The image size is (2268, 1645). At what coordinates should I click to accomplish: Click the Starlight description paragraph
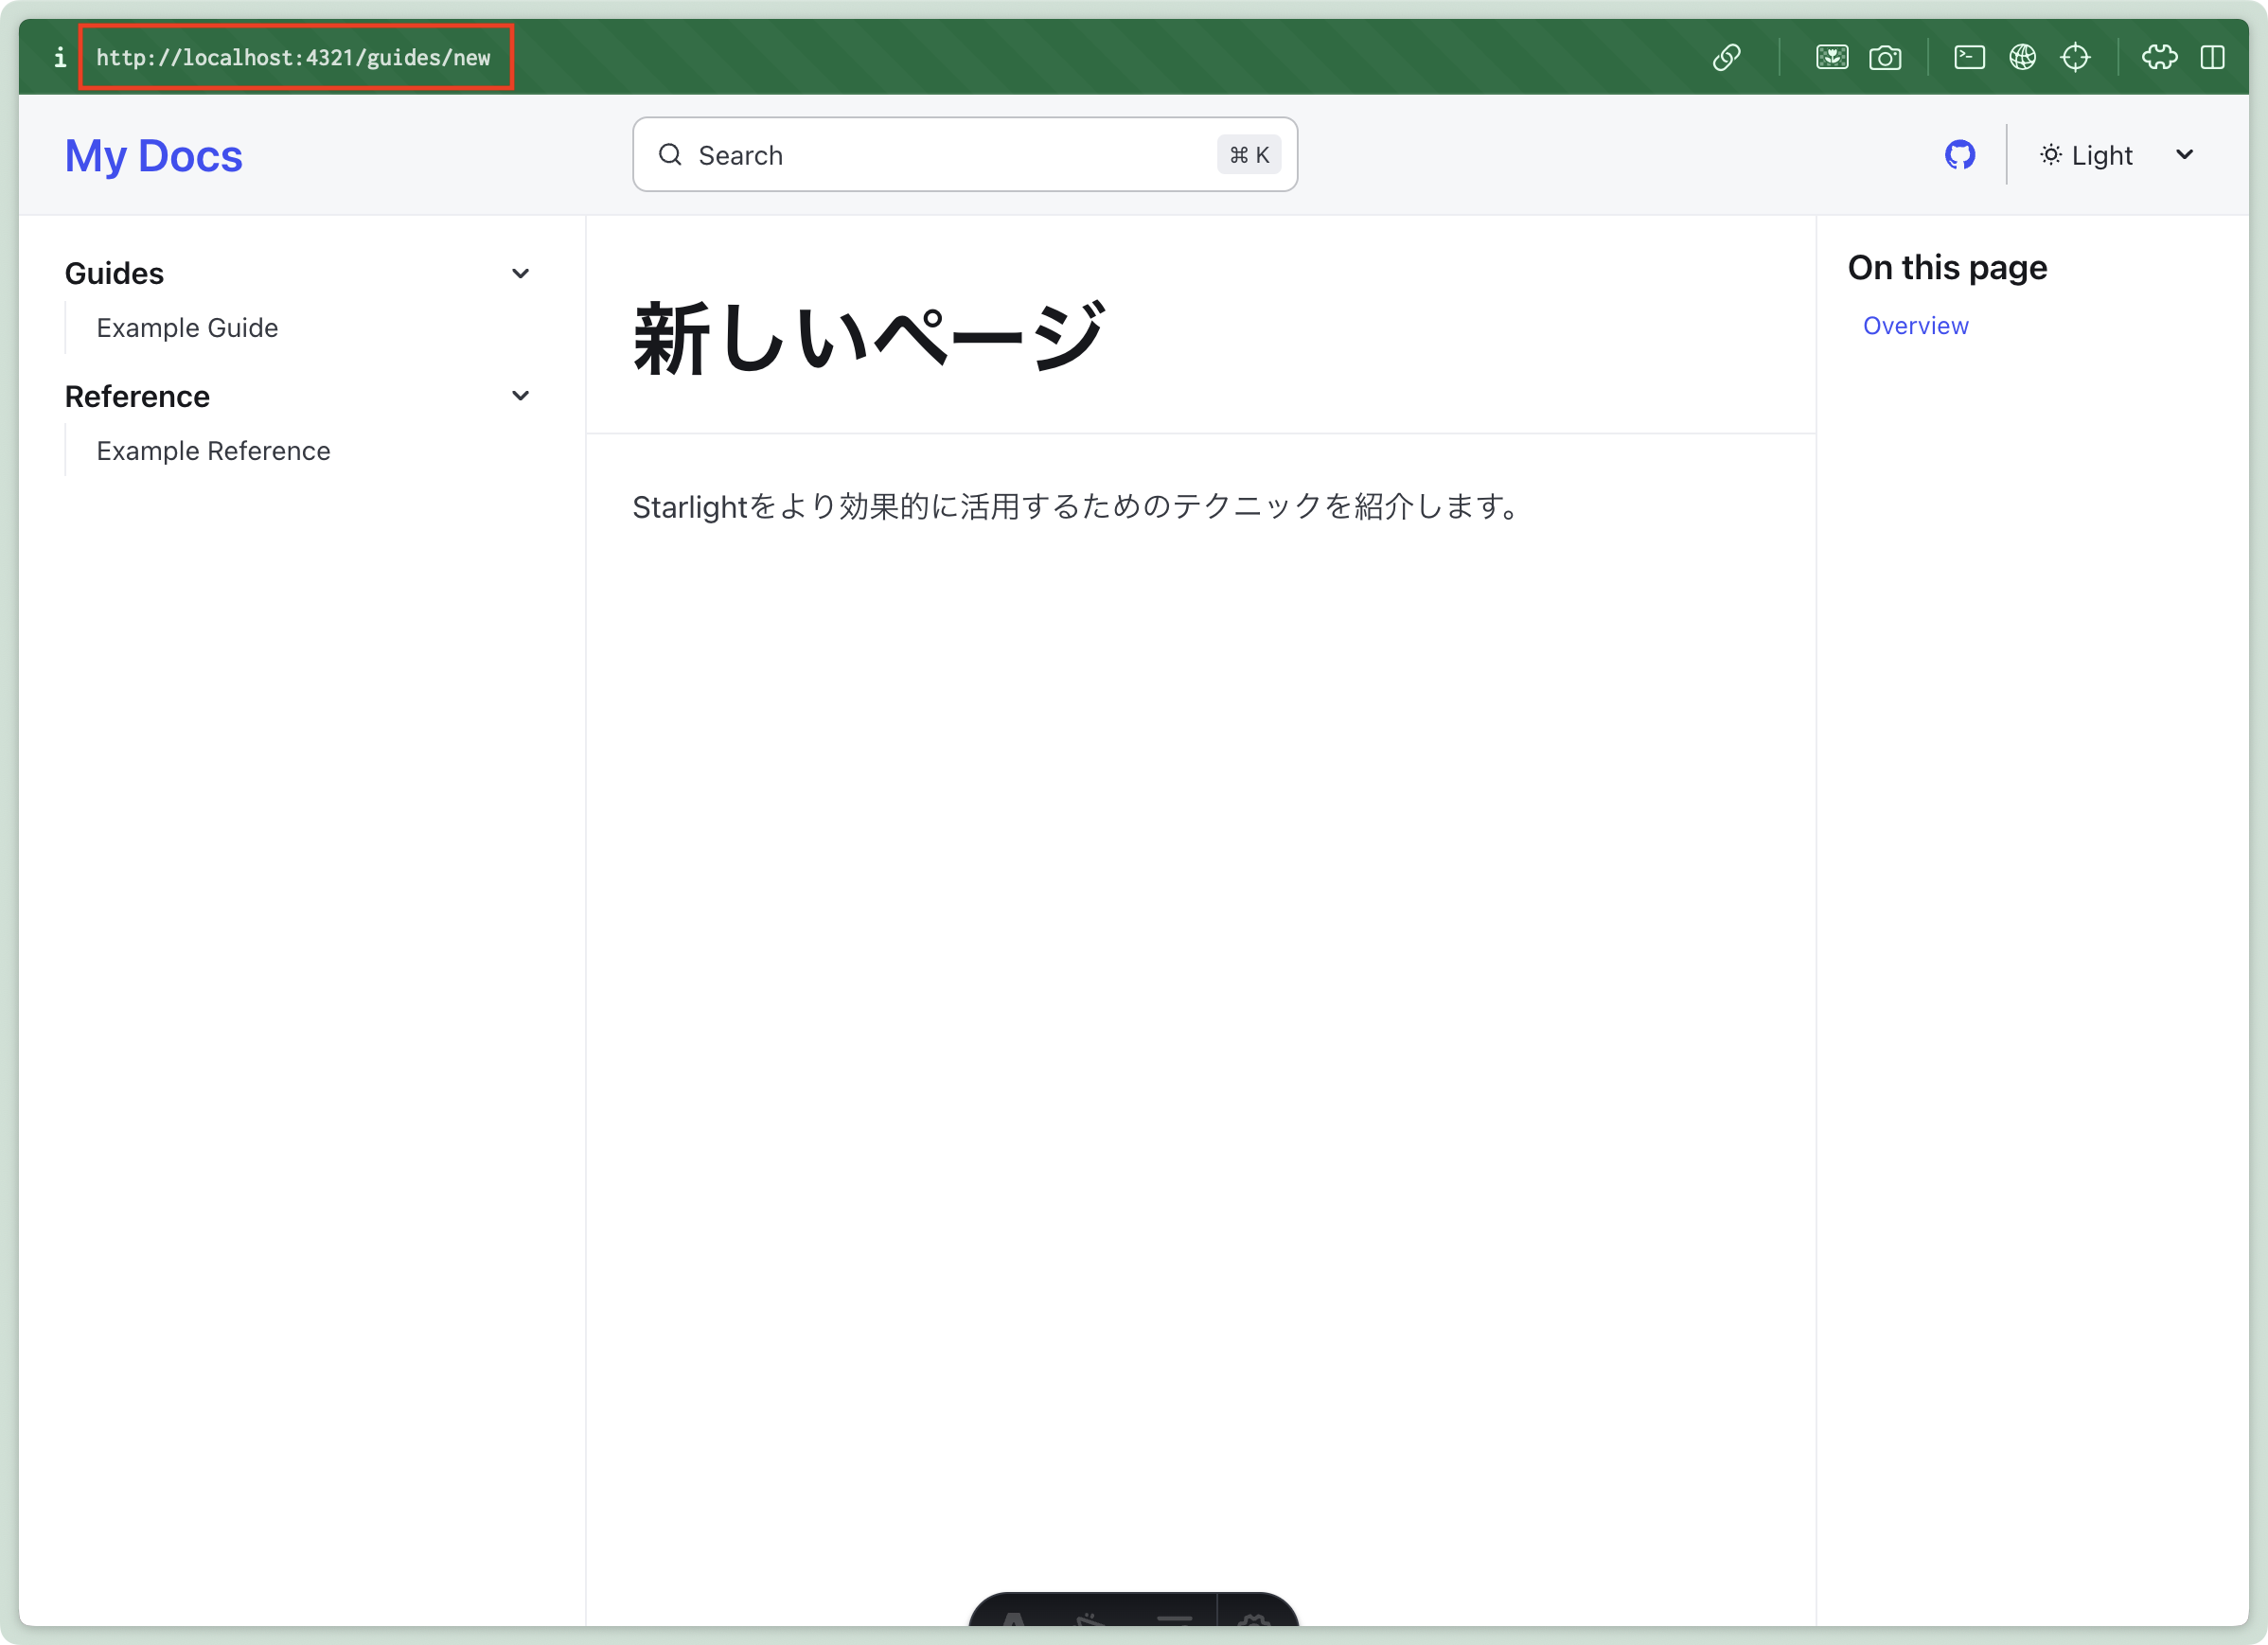coord(1078,507)
